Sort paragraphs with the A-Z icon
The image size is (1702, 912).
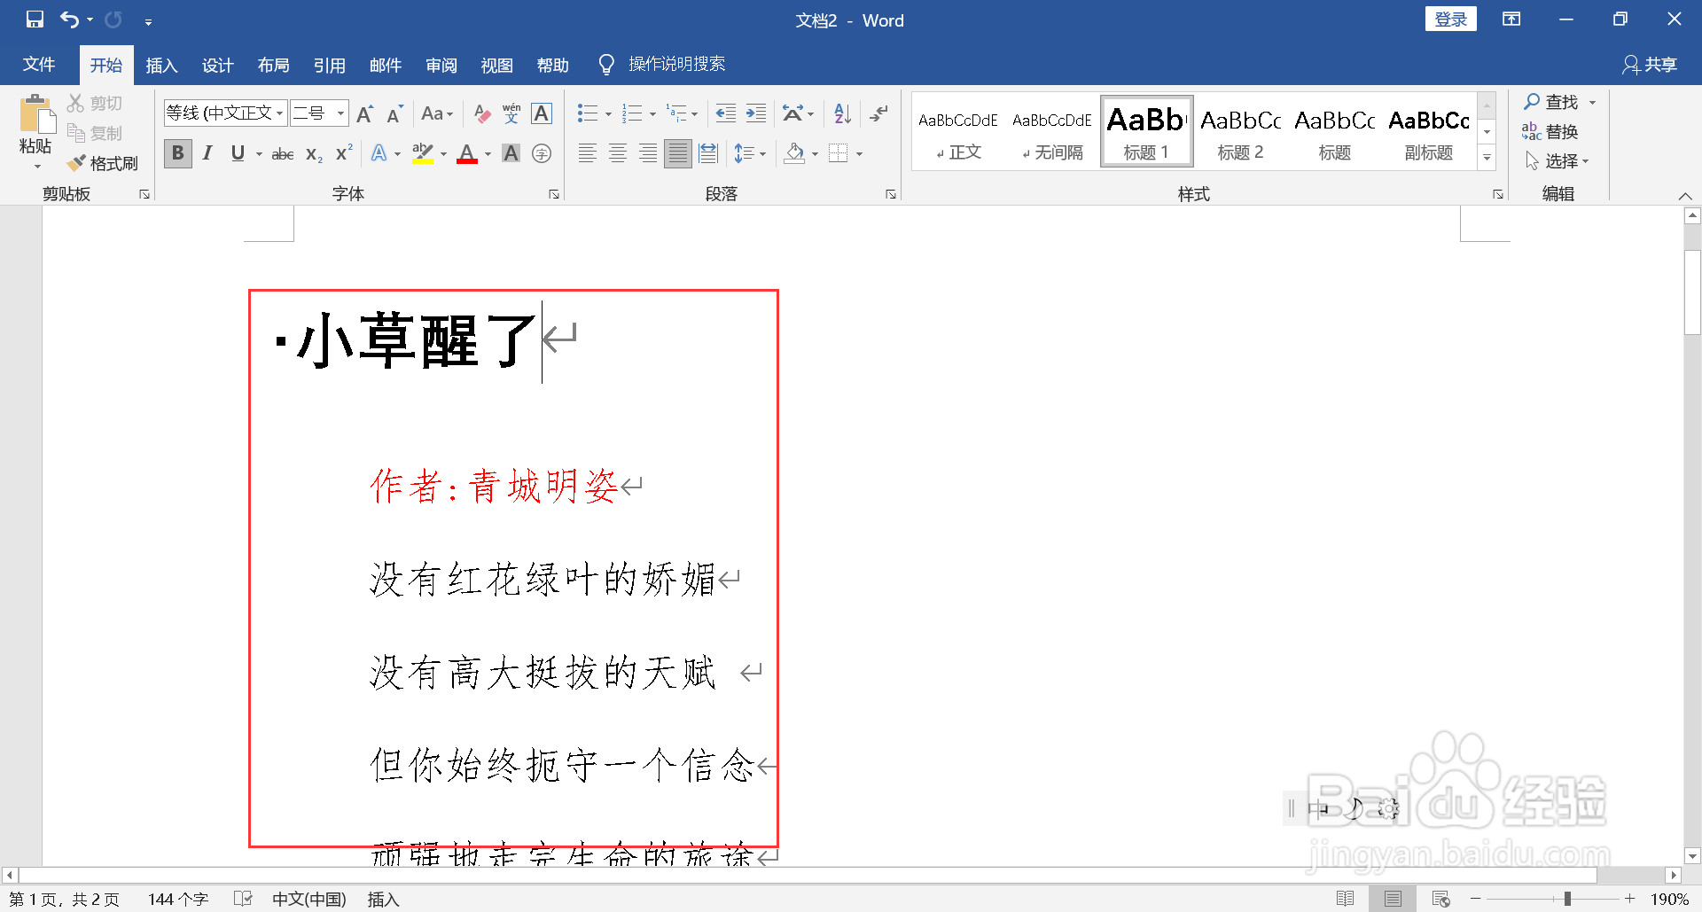(x=843, y=113)
